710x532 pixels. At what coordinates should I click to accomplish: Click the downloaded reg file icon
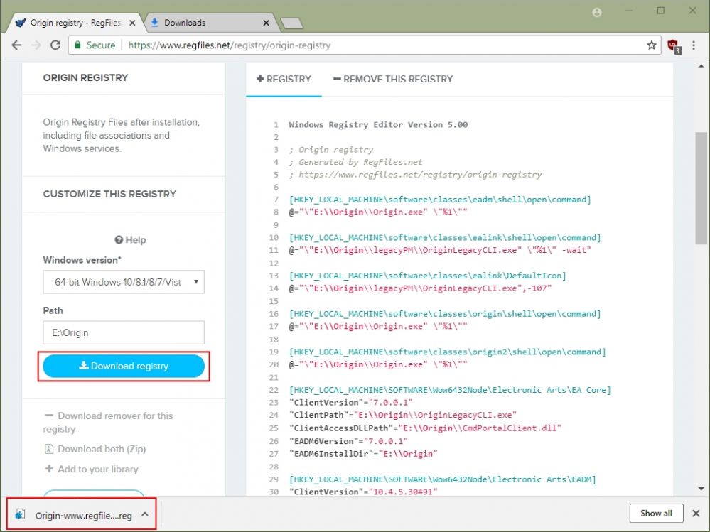pos(21,515)
